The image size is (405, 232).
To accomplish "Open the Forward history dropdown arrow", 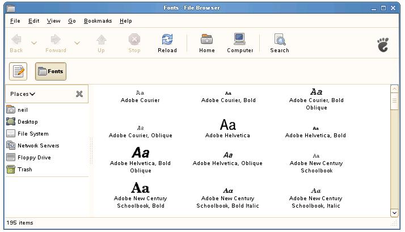I will coord(77,43).
